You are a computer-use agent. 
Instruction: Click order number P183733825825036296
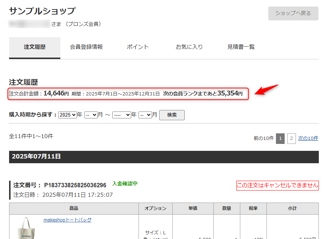[x=75, y=185]
